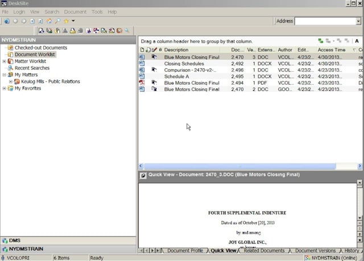This screenshot has height=261, width=364.
Task: Select the Blue Motors Closing Final version 2 row
Action: pos(250,89)
